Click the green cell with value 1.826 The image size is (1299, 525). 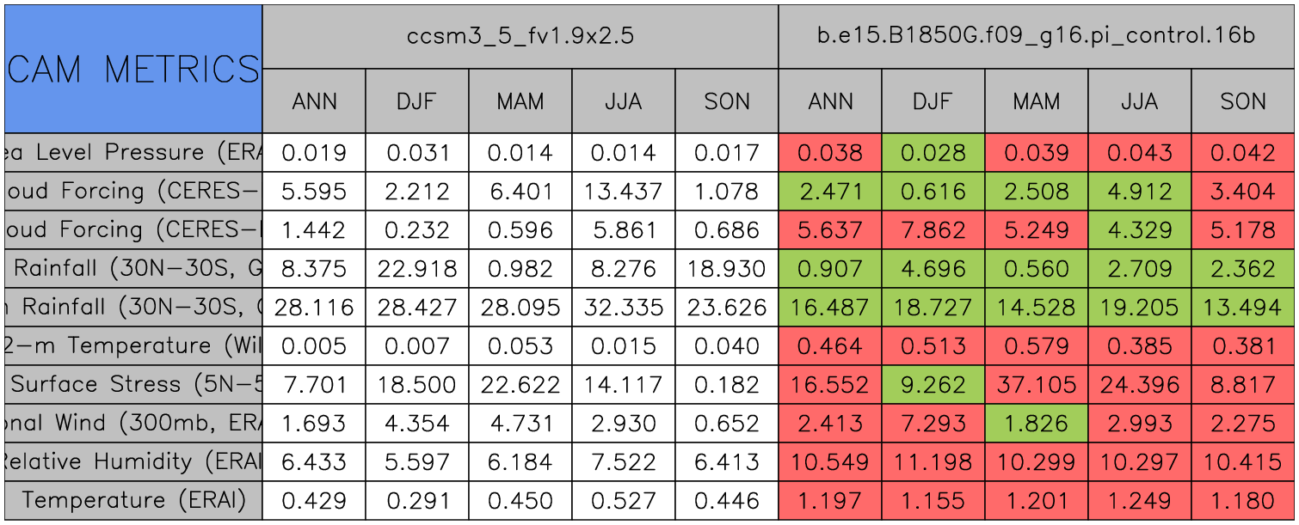[1036, 423]
